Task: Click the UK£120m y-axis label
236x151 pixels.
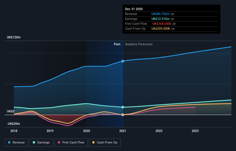Action: click(x=14, y=37)
